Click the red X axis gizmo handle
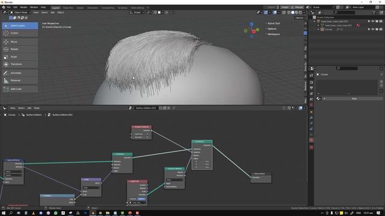This screenshot has width=385, height=216. (x=254, y=32)
